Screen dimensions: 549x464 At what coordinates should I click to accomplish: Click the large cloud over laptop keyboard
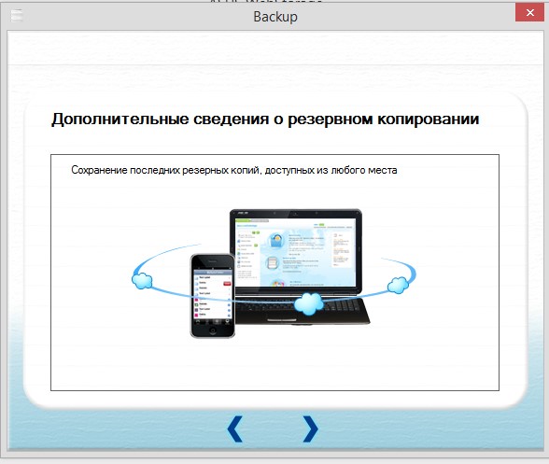click(308, 303)
